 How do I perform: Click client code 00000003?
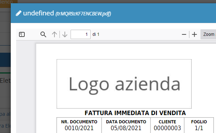tap(167, 128)
